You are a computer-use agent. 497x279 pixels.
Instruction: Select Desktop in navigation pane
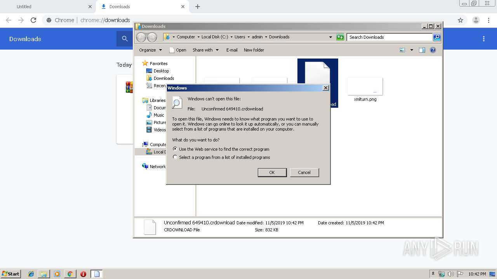[x=161, y=71]
